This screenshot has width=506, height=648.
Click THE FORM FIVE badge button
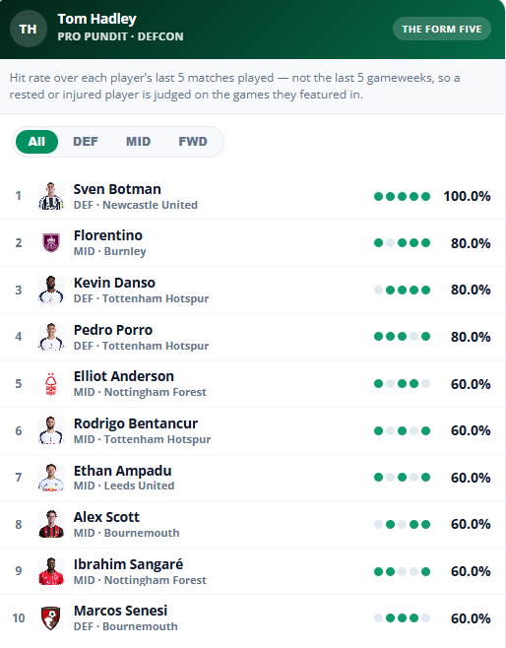[442, 29]
